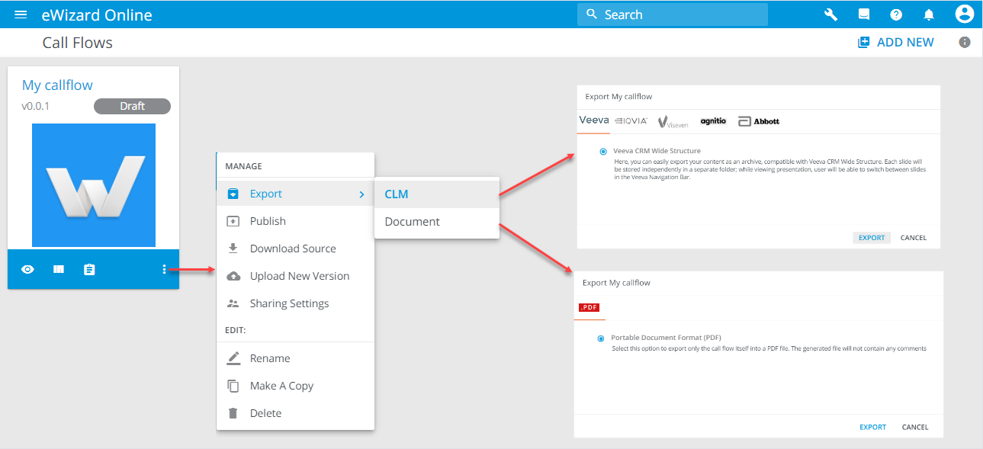Screen dimensions: 983x449
Task: Open the clipboard icon on callflow card
Action: (89, 269)
